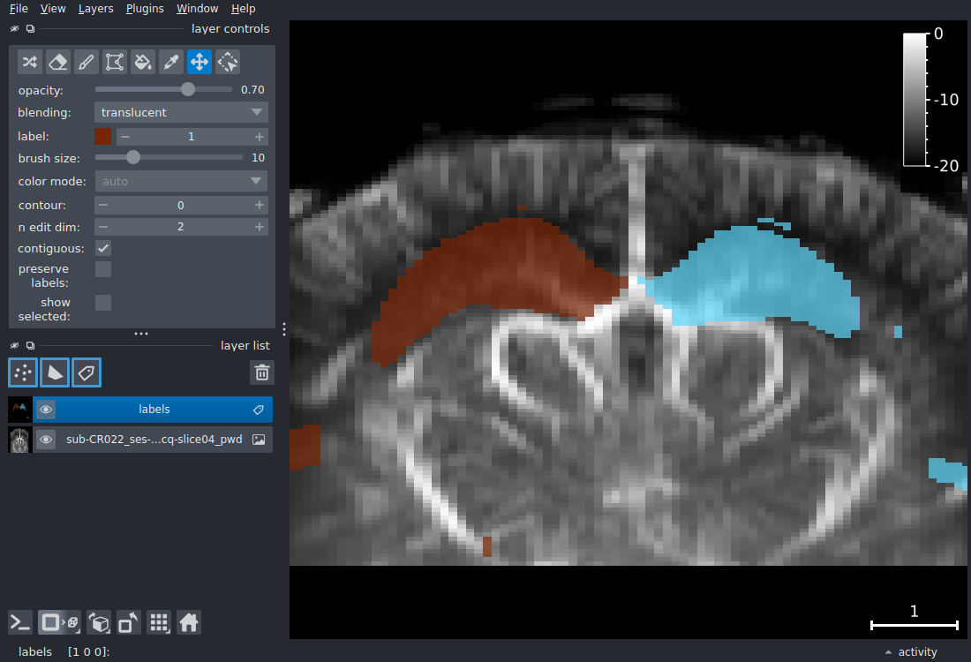The width and height of the screenshot is (971, 662).
Task: Click the three-dot splitter between panels
Action: click(x=141, y=333)
